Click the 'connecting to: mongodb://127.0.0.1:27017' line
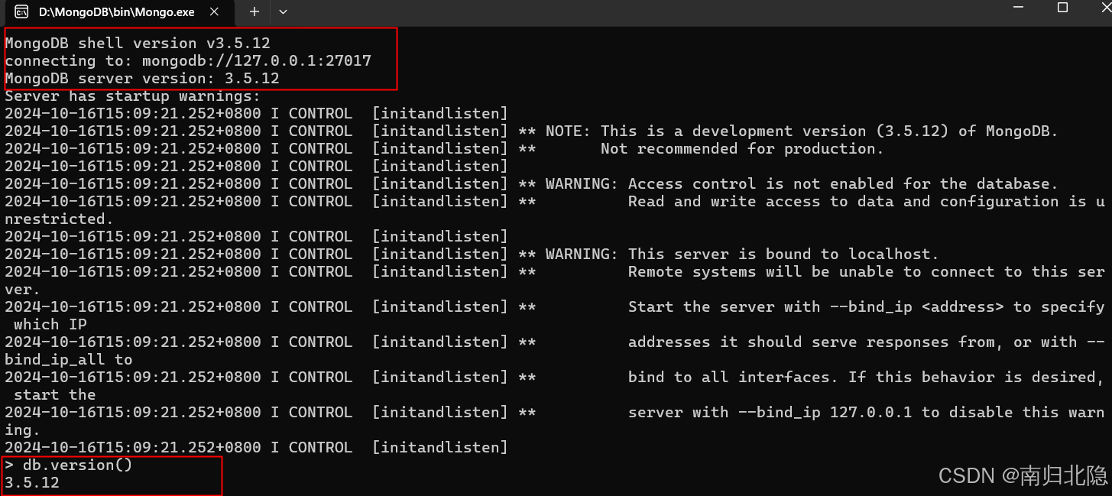Image resolution: width=1112 pixels, height=496 pixels. point(188,60)
